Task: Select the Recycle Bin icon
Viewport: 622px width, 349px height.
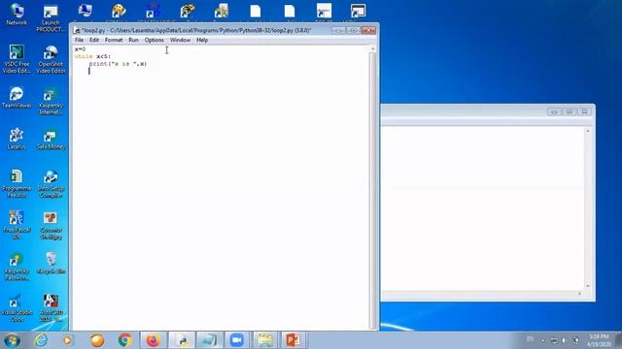Action: (x=51, y=263)
